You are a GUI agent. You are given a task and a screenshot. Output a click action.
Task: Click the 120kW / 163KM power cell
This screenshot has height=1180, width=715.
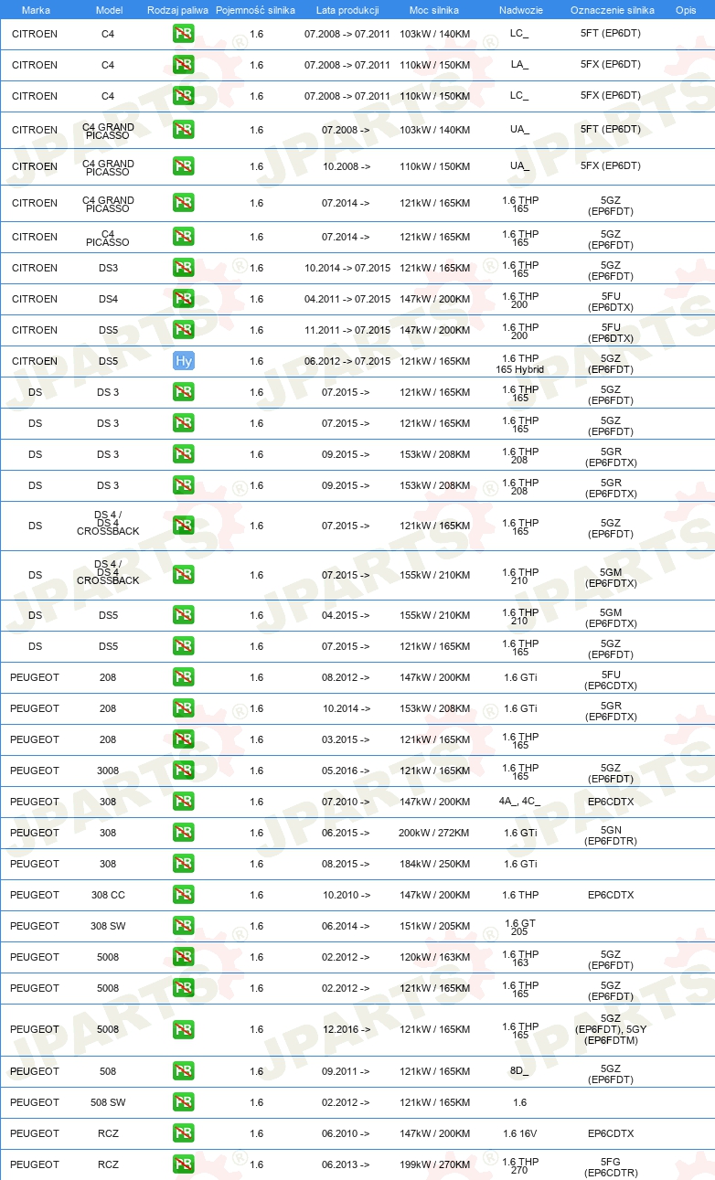[434, 957]
